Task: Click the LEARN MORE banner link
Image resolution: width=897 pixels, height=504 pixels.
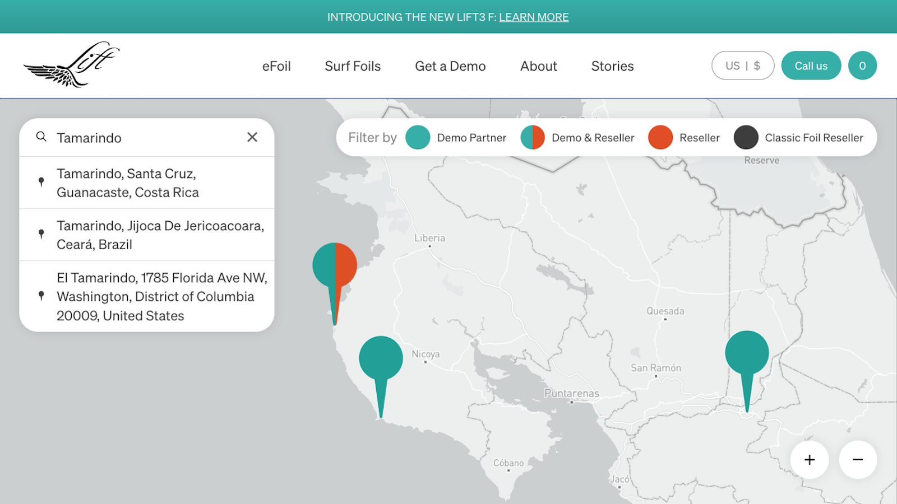Action: pyautogui.click(x=534, y=17)
